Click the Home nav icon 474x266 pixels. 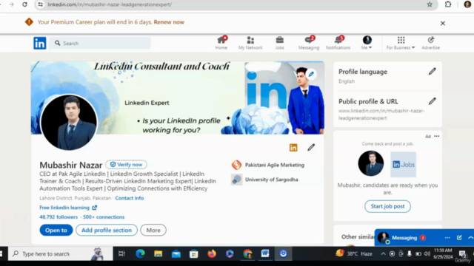pos(221,43)
